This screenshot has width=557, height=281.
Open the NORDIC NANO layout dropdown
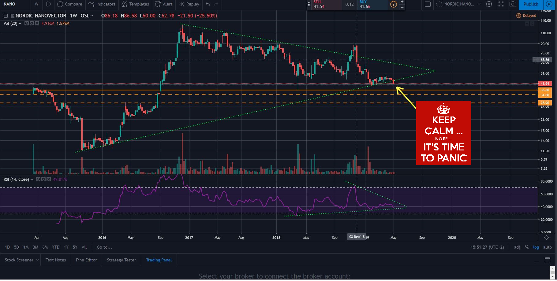pos(458,4)
